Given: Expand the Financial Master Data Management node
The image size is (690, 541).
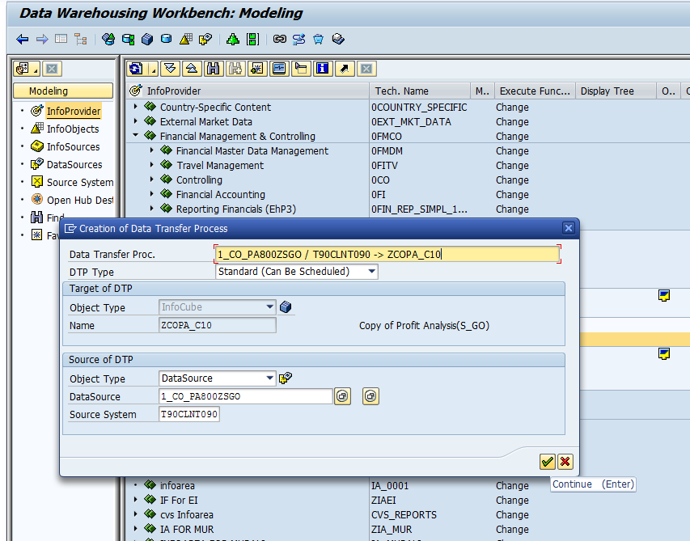Looking at the screenshot, I should [152, 150].
